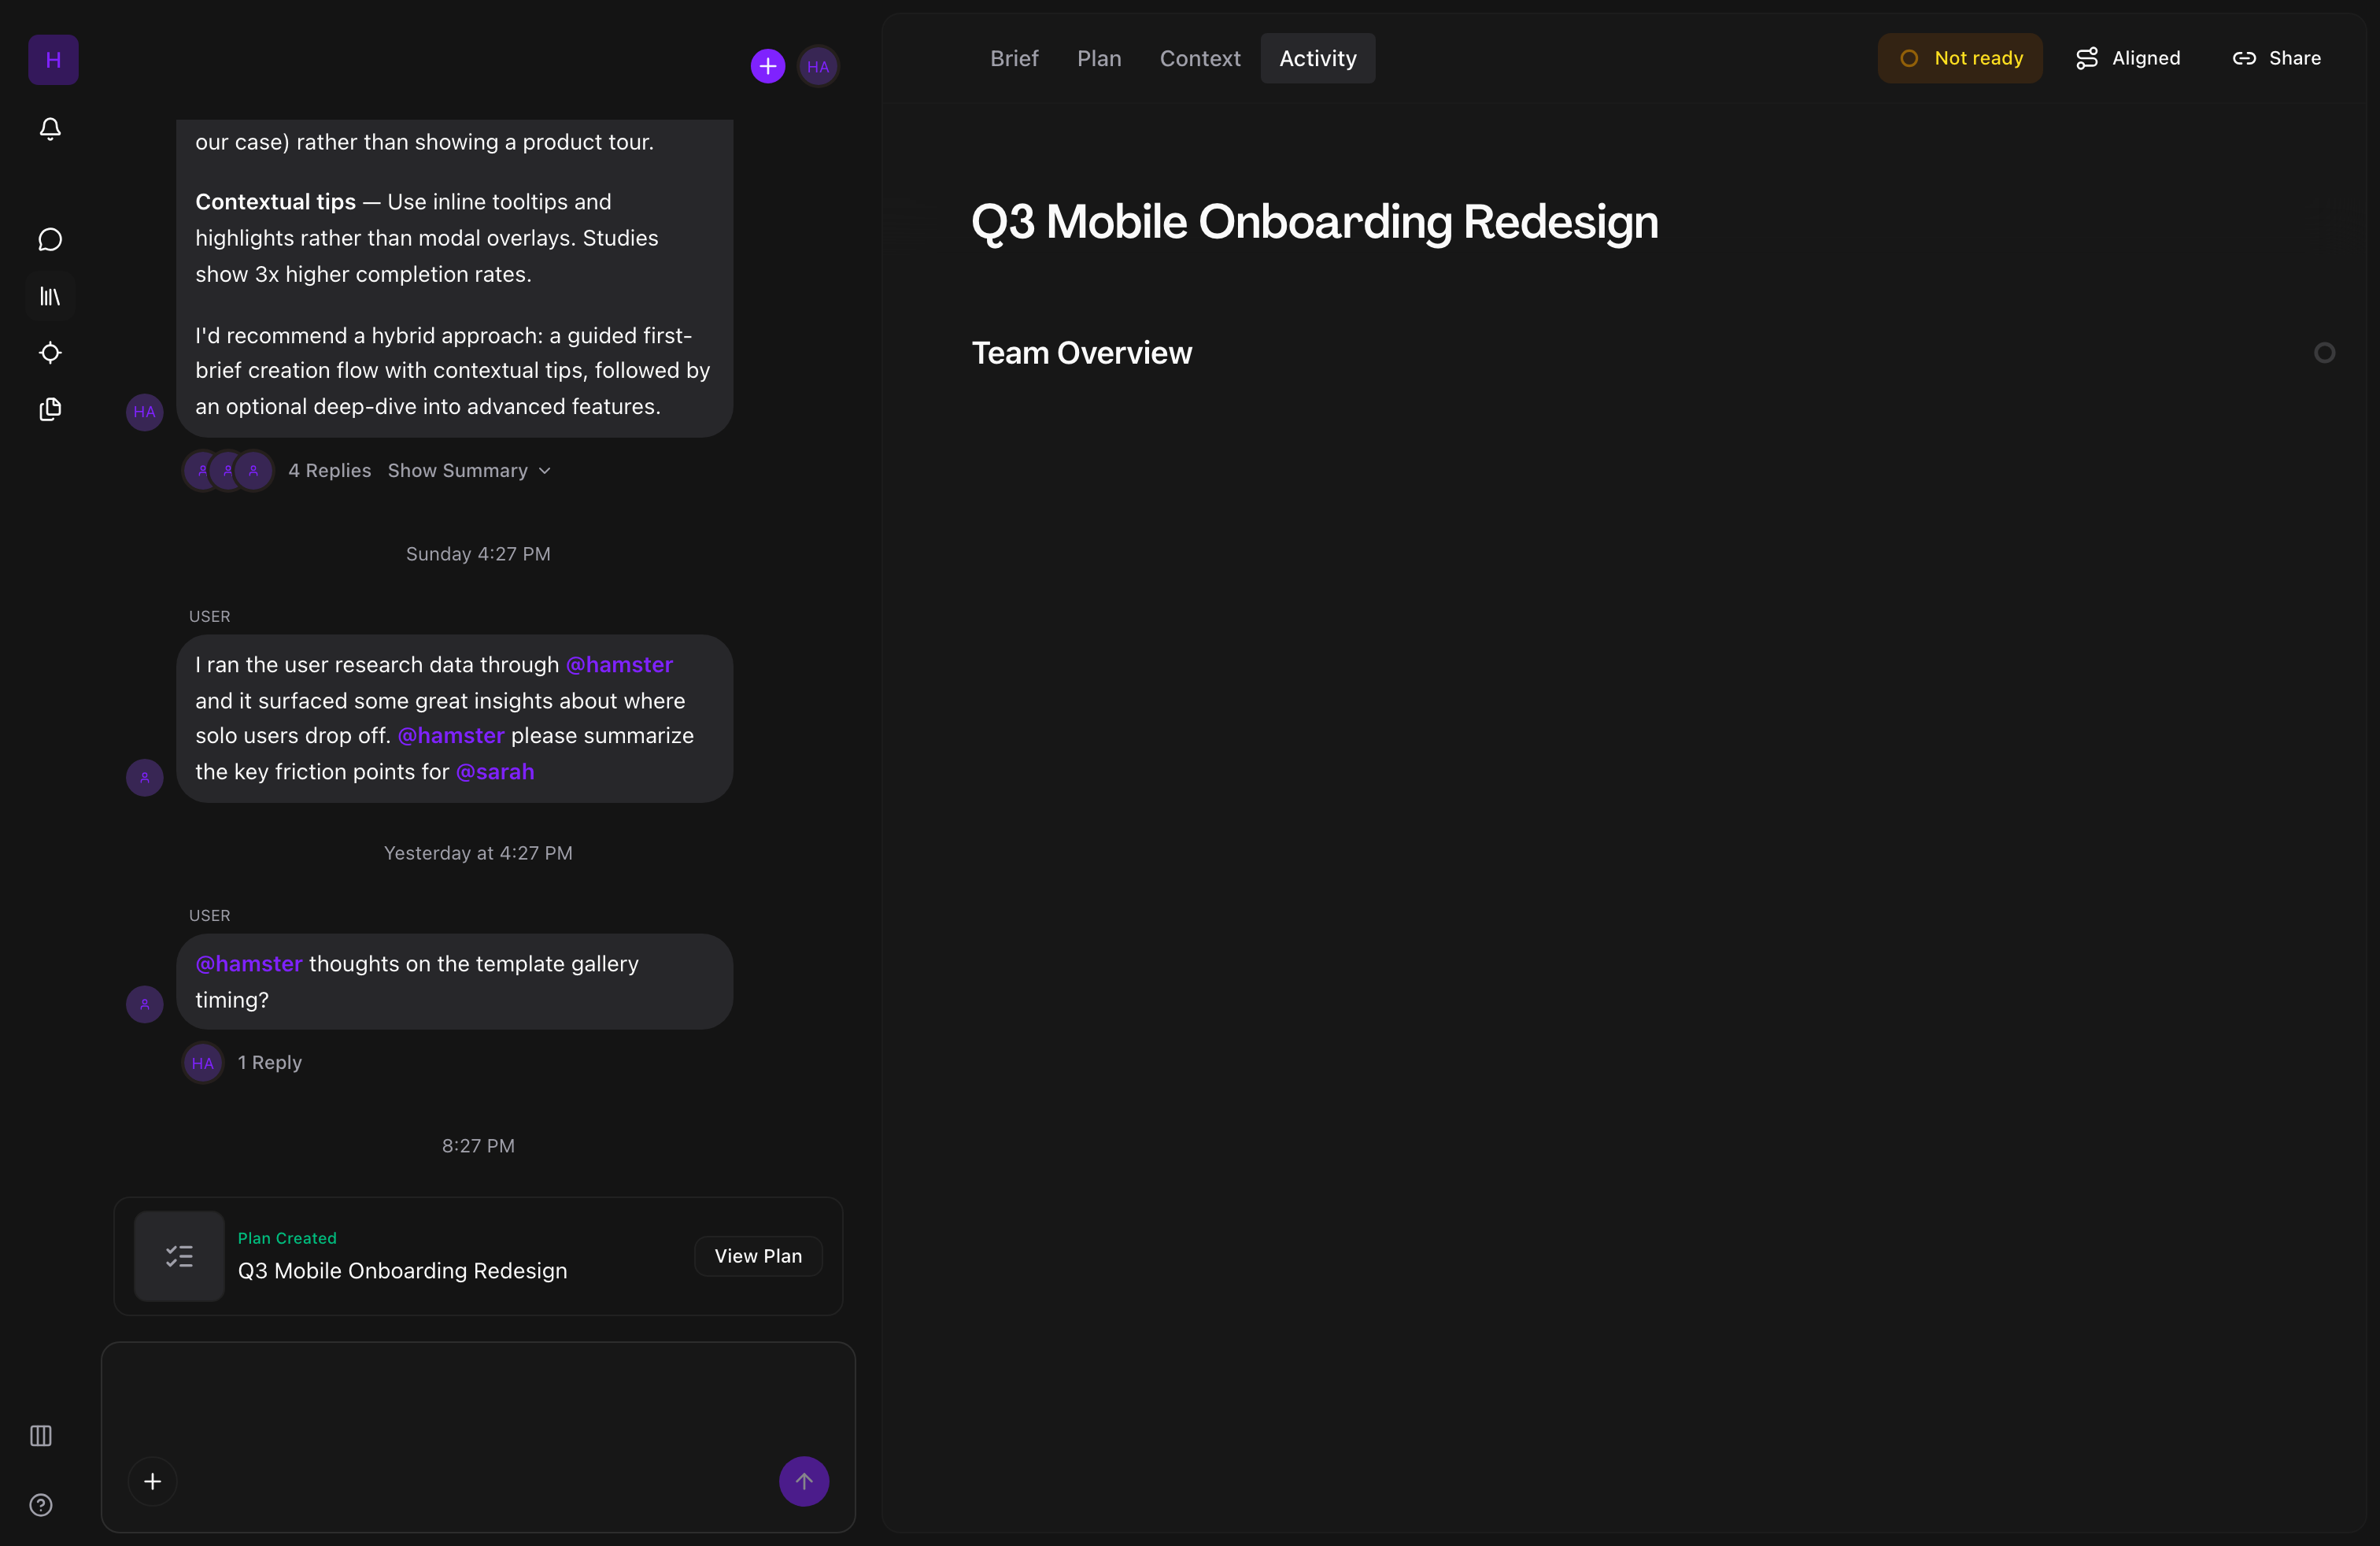The height and width of the screenshot is (1546, 2380).
Task: Select the library sidebar icon
Action: pos(49,295)
